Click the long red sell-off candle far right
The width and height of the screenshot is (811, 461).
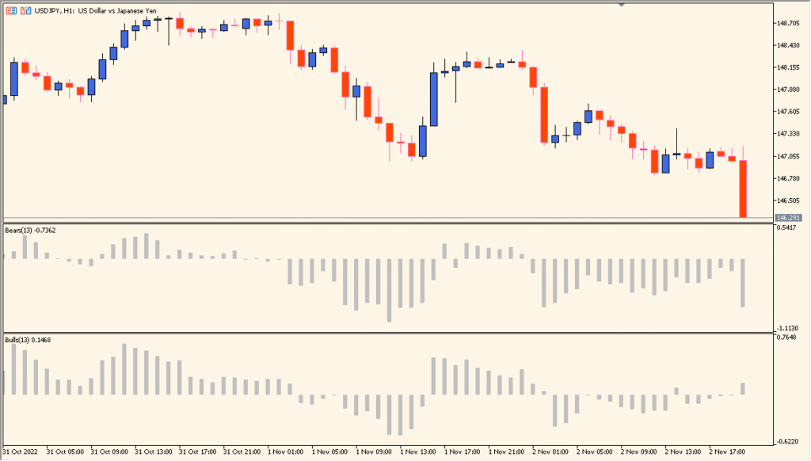(743, 186)
